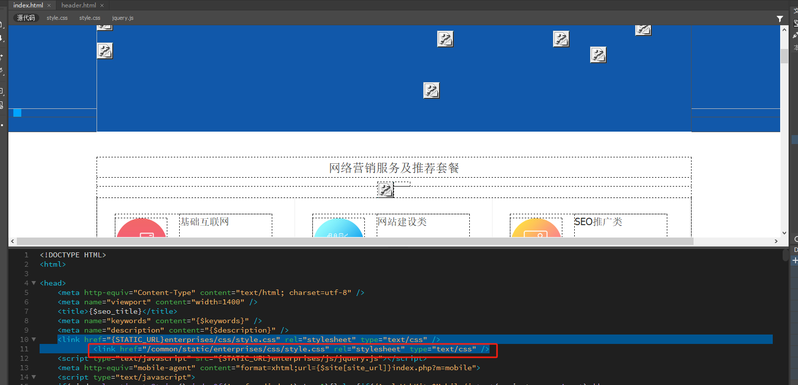
Task: Select broken image below 网络营销服务 heading
Action: 385,190
